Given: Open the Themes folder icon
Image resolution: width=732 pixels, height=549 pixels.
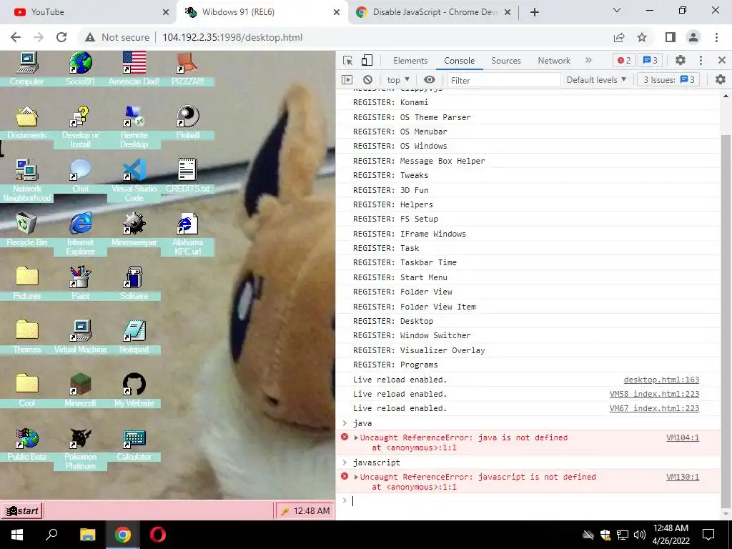Looking at the screenshot, I should (26, 331).
